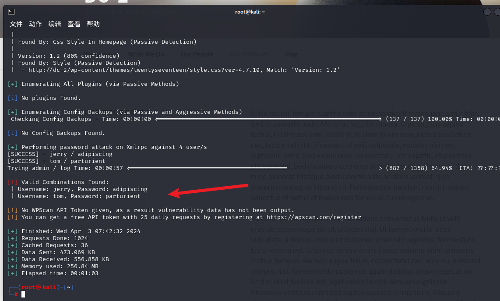Click '[SUCCESS] - tom / parturient' line
This screenshot has width=500, height=301.
pos(56,161)
